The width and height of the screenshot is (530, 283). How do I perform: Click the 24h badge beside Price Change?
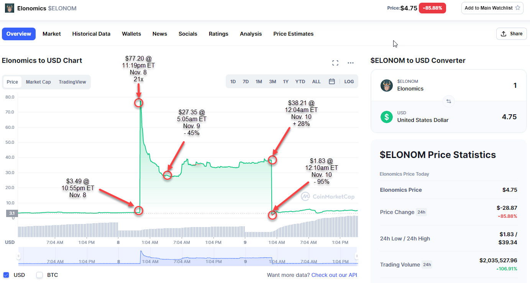point(421,212)
